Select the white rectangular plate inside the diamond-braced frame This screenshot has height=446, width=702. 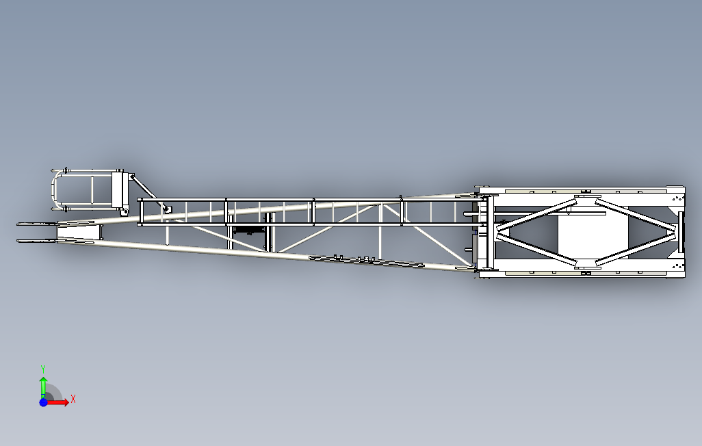pos(593,234)
